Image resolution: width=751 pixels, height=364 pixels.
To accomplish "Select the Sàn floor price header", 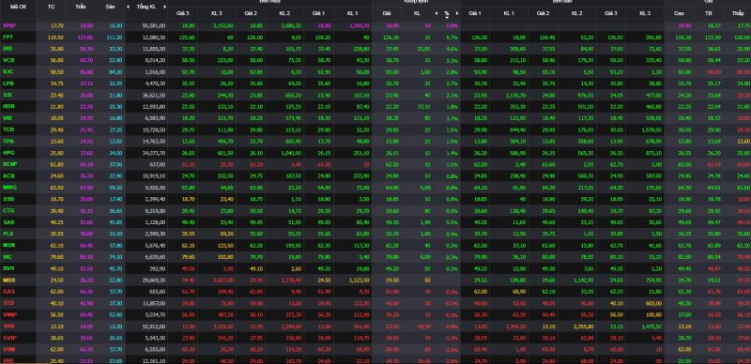I will coord(110,7).
